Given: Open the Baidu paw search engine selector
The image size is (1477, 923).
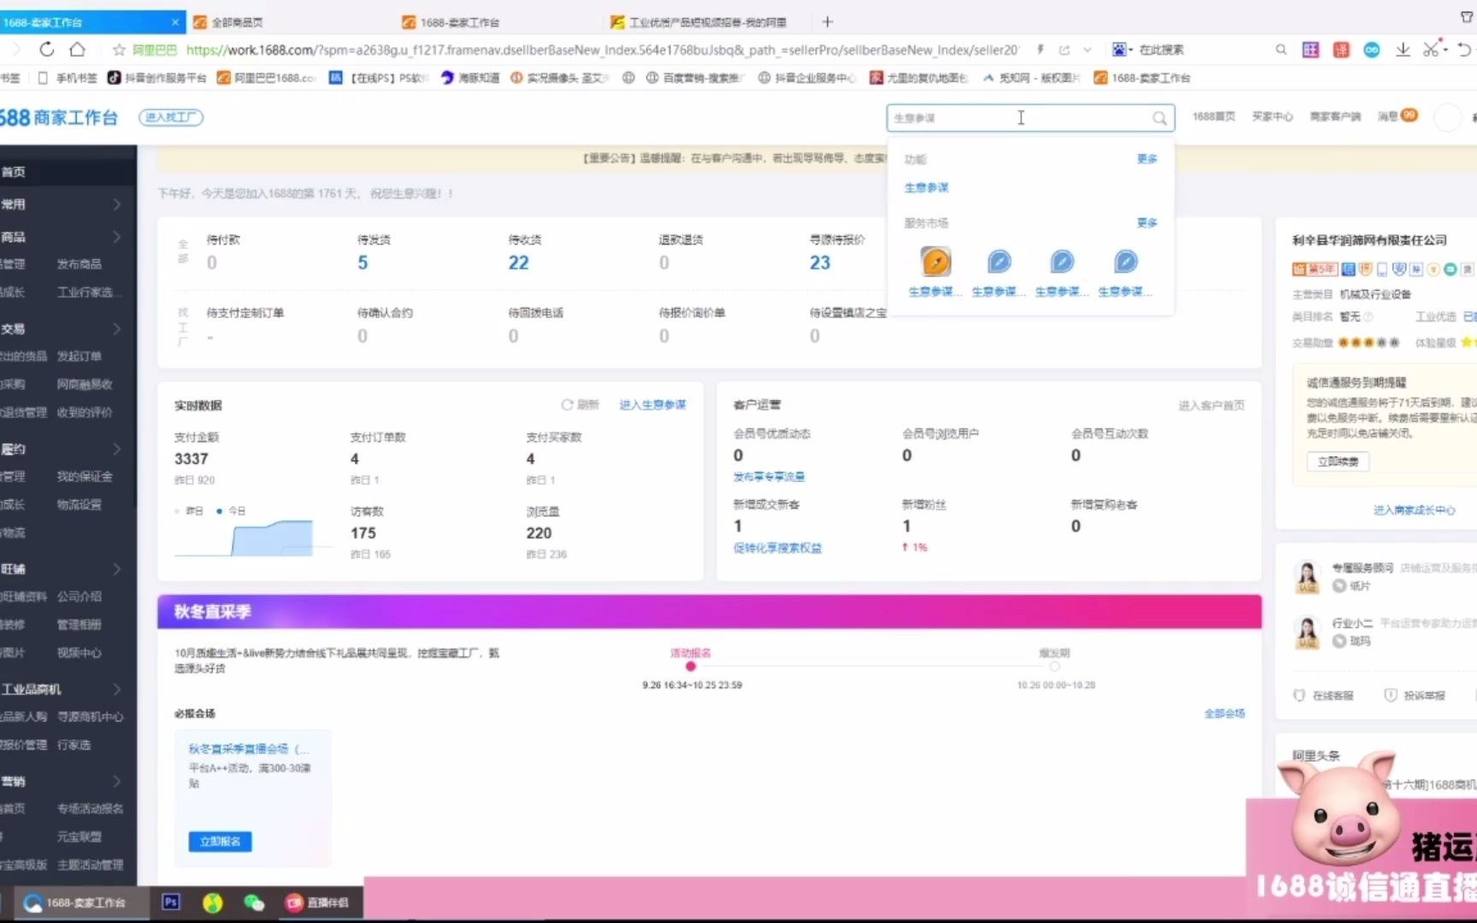Looking at the screenshot, I should point(1121,50).
